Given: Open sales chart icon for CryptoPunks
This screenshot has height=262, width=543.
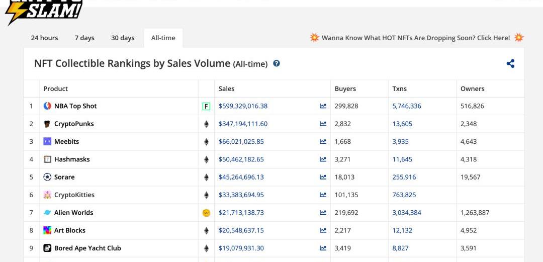Looking at the screenshot, I should pyautogui.click(x=323, y=124).
